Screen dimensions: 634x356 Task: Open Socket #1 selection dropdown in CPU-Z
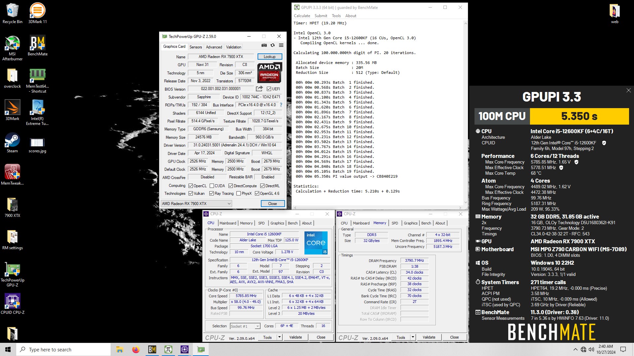[x=245, y=326]
